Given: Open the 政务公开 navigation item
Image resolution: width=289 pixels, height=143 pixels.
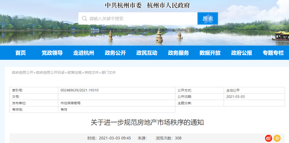Looking at the screenshot, I should tap(115, 53).
